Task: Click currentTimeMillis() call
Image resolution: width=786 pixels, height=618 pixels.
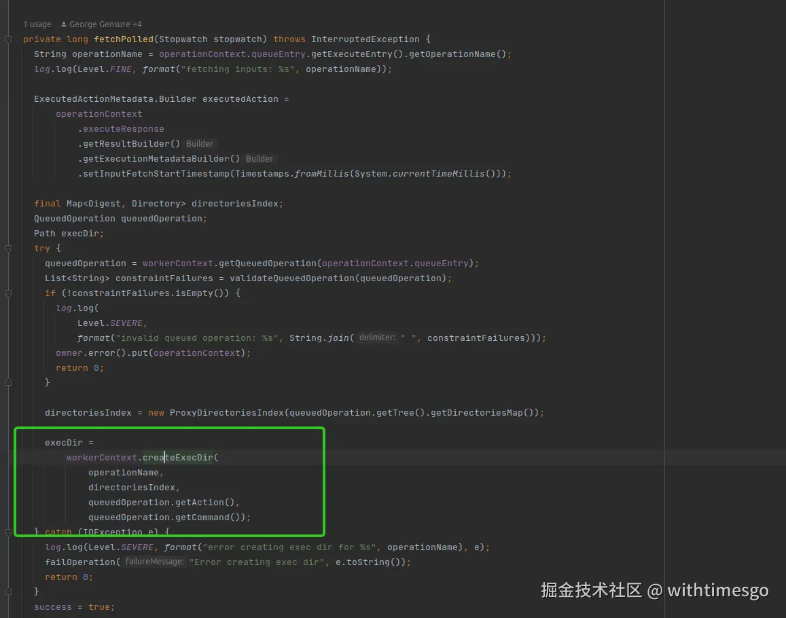Action: click(x=444, y=174)
